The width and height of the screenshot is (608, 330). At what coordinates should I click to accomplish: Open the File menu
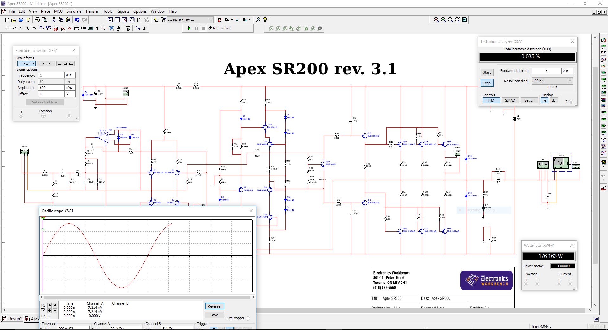tap(12, 11)
